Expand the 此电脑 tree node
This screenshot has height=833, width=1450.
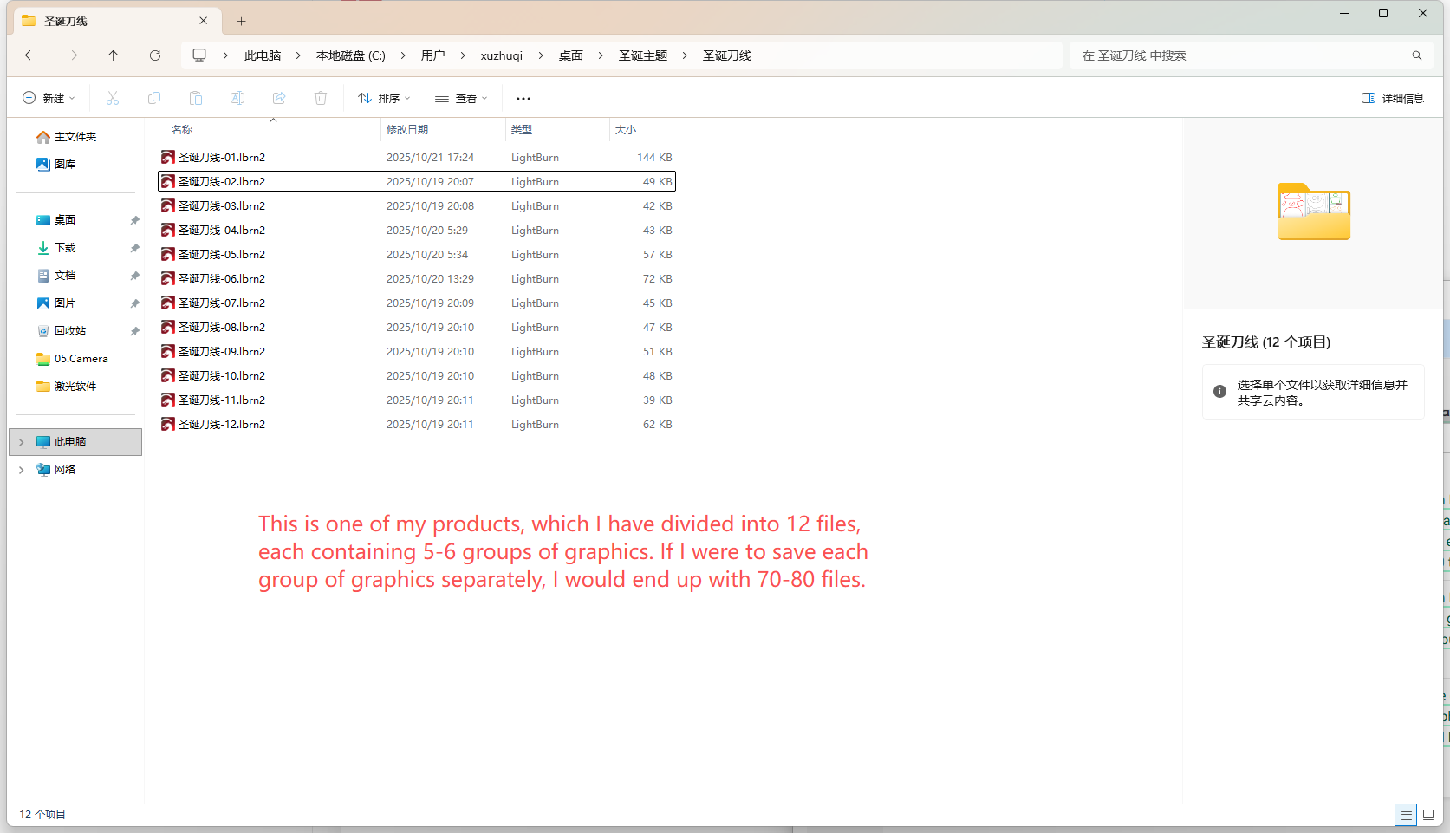(22, 442)
